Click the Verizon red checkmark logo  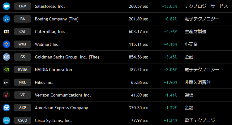point(6,95)
